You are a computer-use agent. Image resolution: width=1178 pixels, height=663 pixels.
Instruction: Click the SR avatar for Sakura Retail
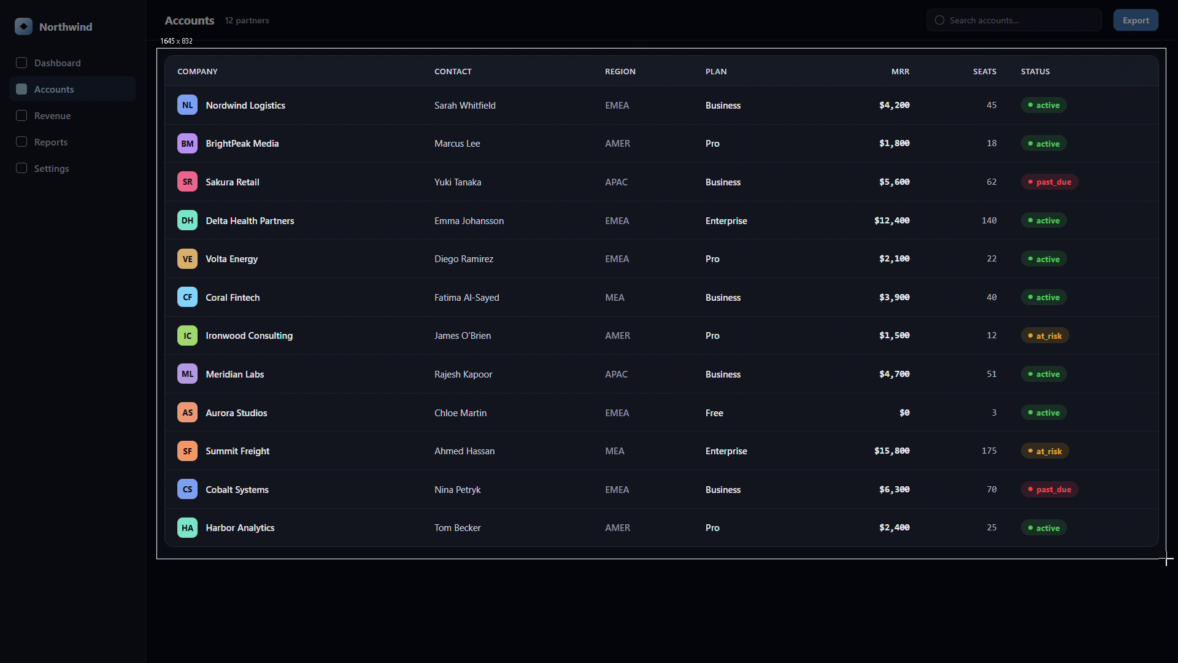point(187,182)
